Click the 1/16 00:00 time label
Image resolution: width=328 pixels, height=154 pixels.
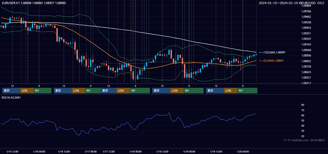39,152
